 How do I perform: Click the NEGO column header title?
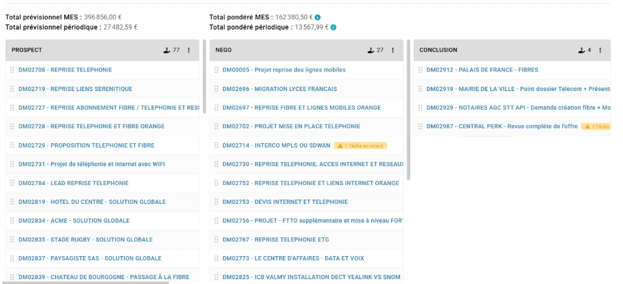(x=223, y=50)
